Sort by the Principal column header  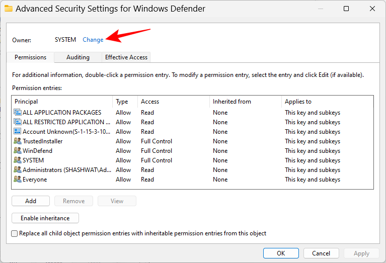(x=26, y=102)
